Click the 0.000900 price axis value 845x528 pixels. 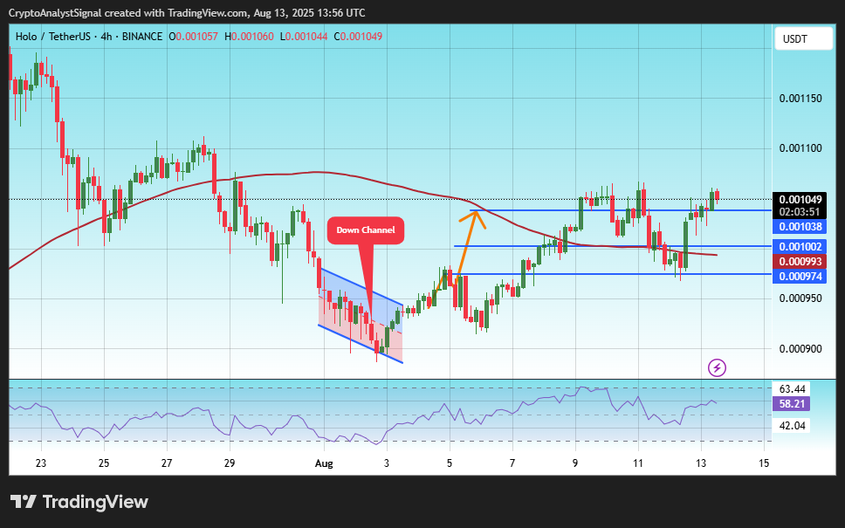click(800, 349)
